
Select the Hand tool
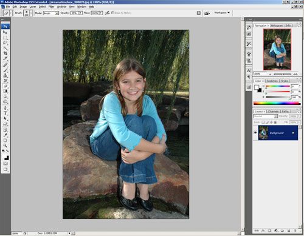5,140
